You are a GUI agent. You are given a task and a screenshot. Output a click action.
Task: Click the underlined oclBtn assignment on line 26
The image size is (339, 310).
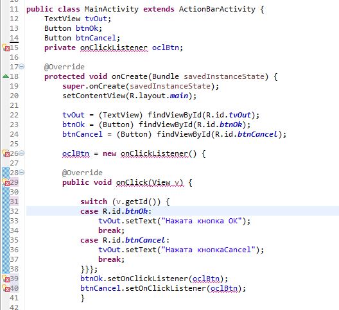[x=76, y=153]
